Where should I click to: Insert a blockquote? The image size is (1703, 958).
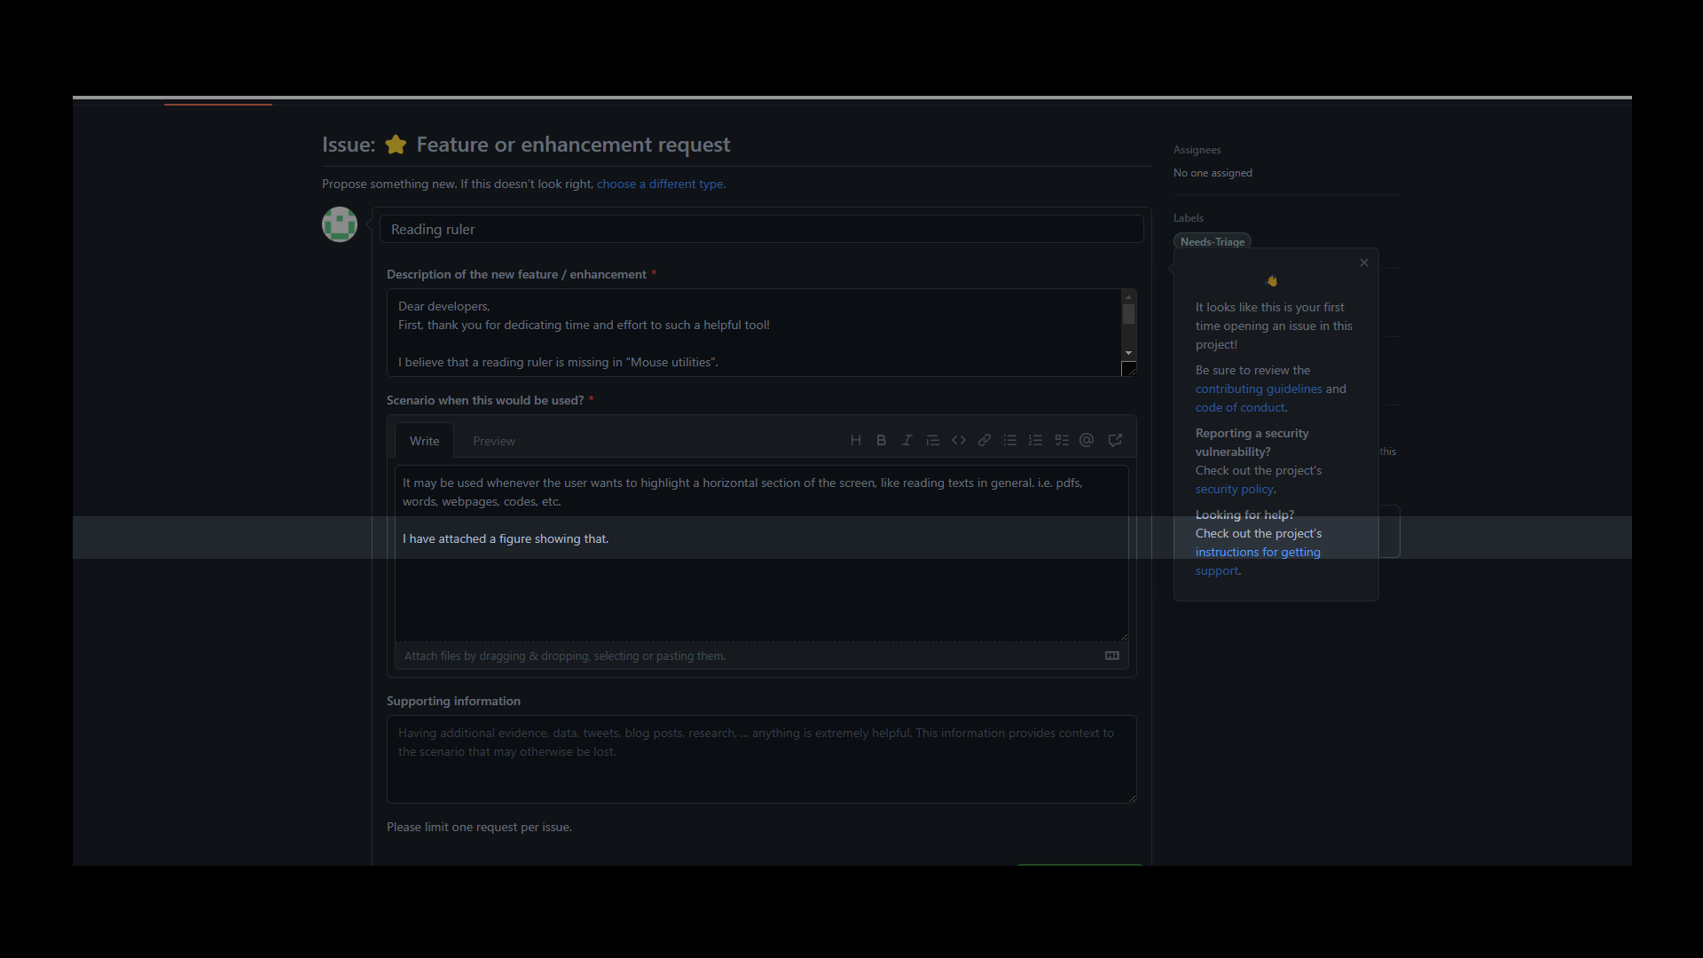tap(932, 440)
